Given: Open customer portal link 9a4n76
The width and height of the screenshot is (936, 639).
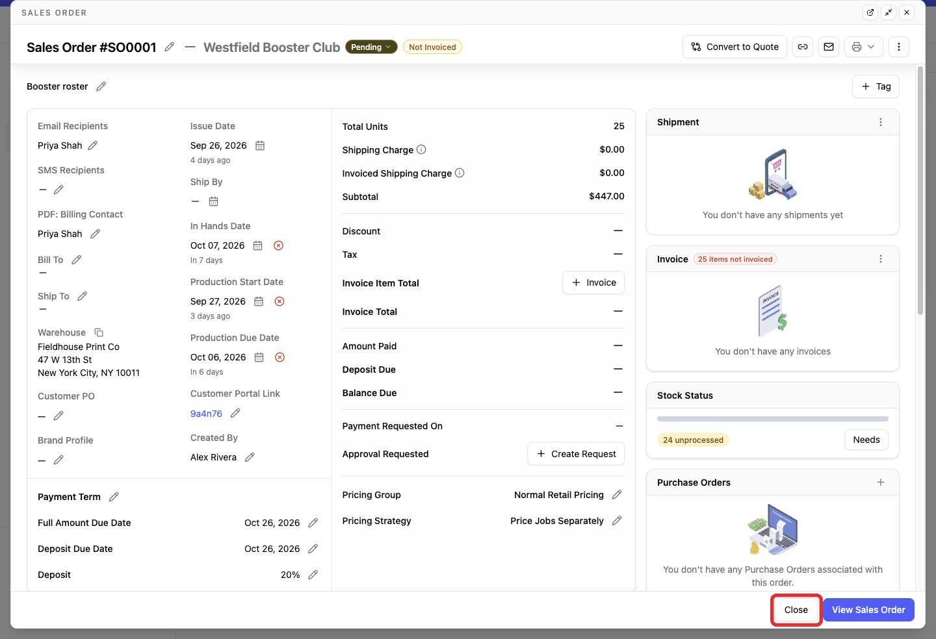Looking at the screenshot, I should pos(206,414).
